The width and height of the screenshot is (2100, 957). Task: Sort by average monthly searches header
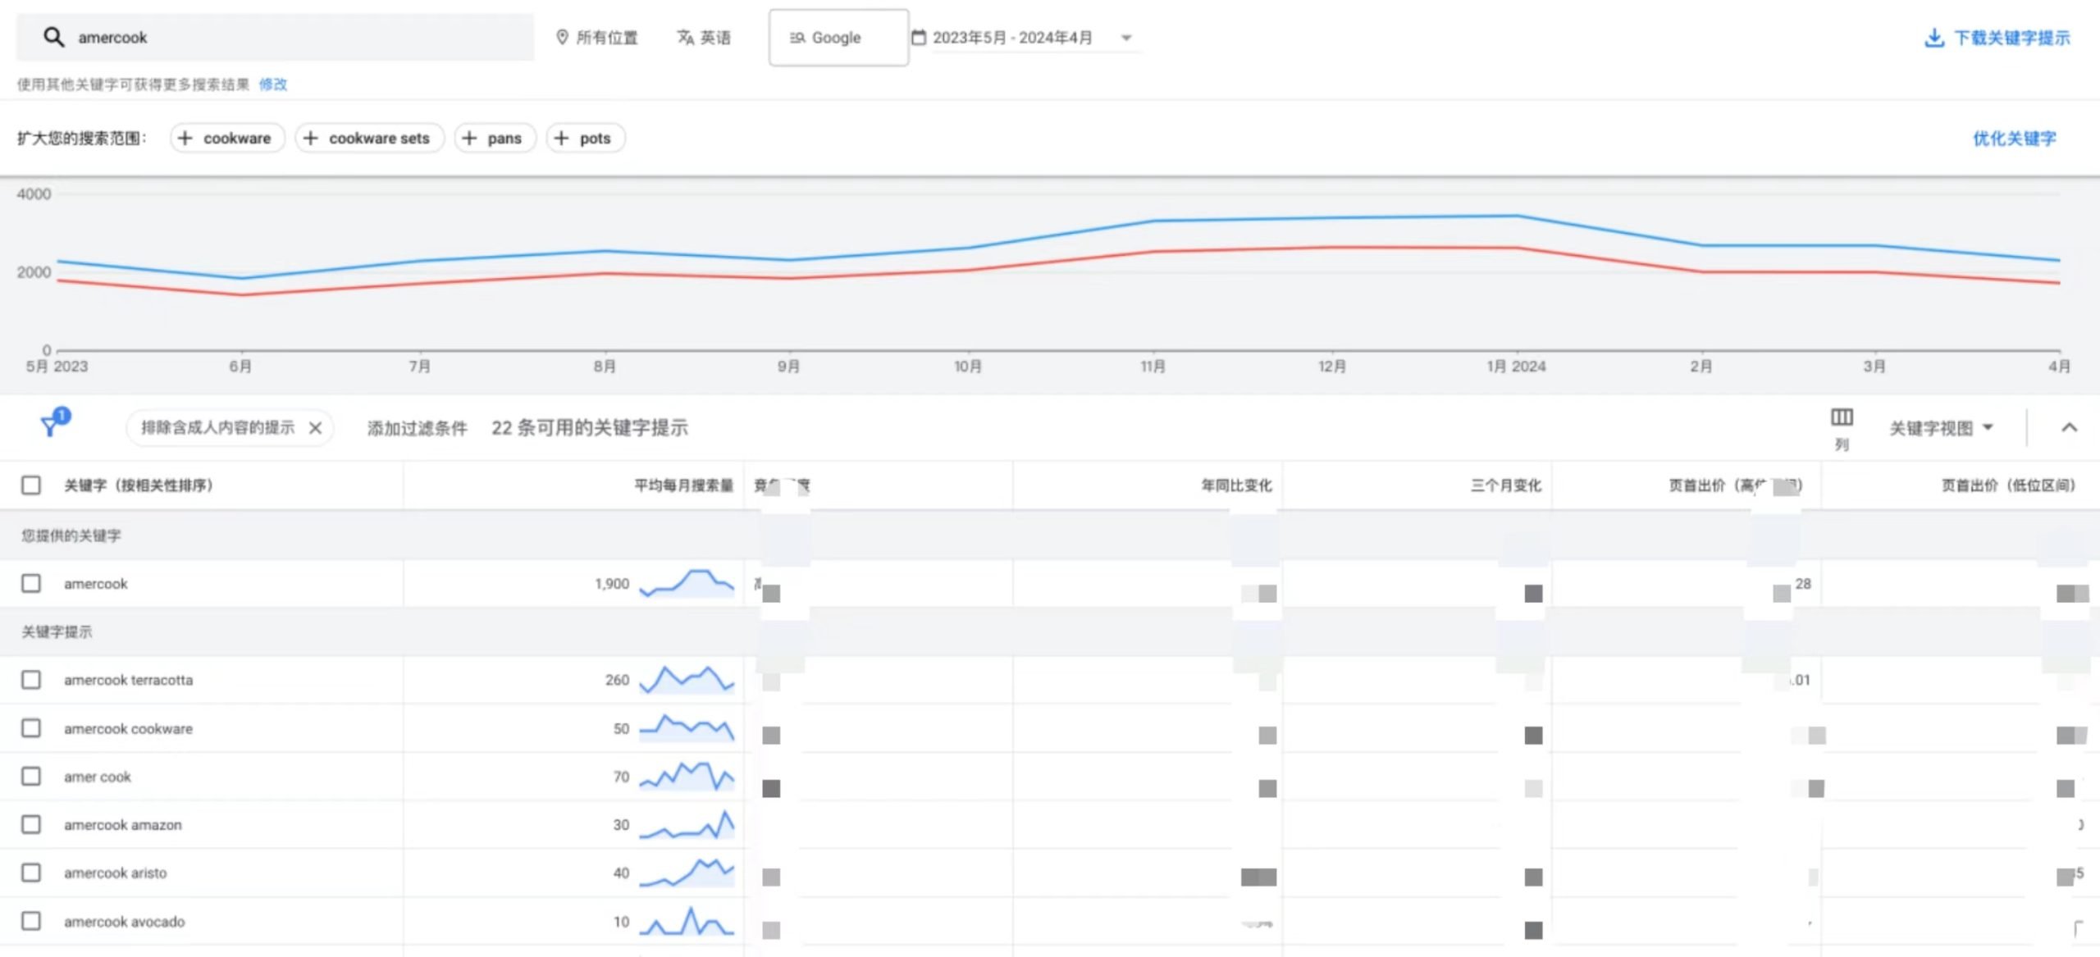pos(683,485)
